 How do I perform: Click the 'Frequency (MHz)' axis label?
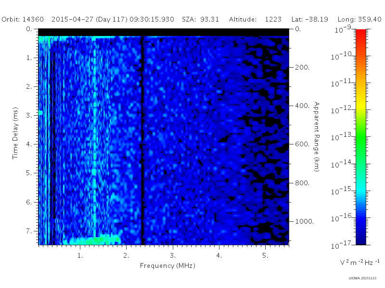[167, 266]
